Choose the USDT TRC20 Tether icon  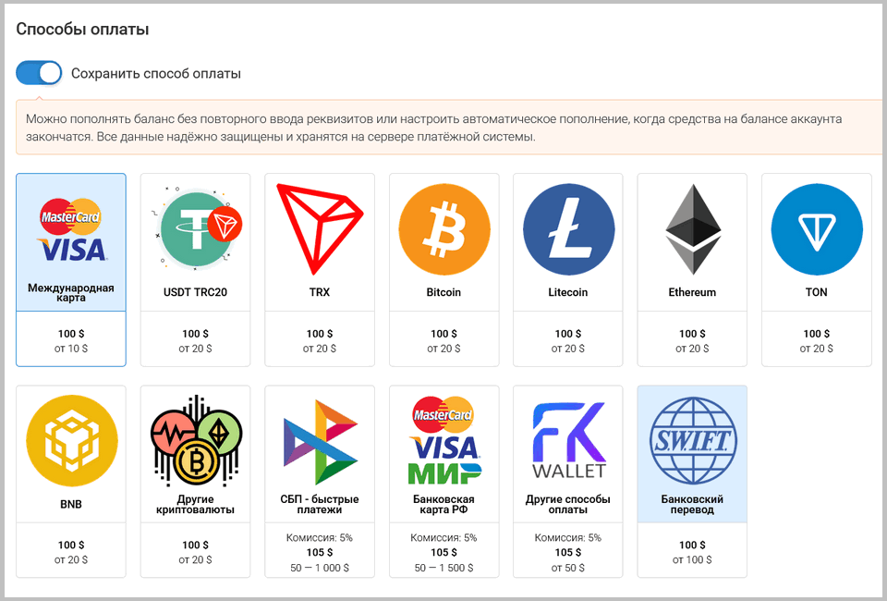[196, 229]
